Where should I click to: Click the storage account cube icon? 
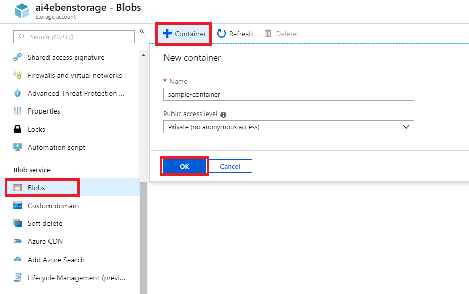pyautogui.click(x=22, y=11)
